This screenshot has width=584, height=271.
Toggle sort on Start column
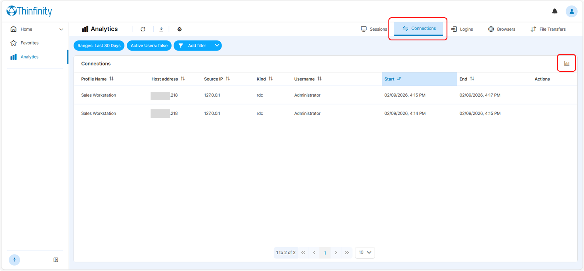[x=399, y=79]
